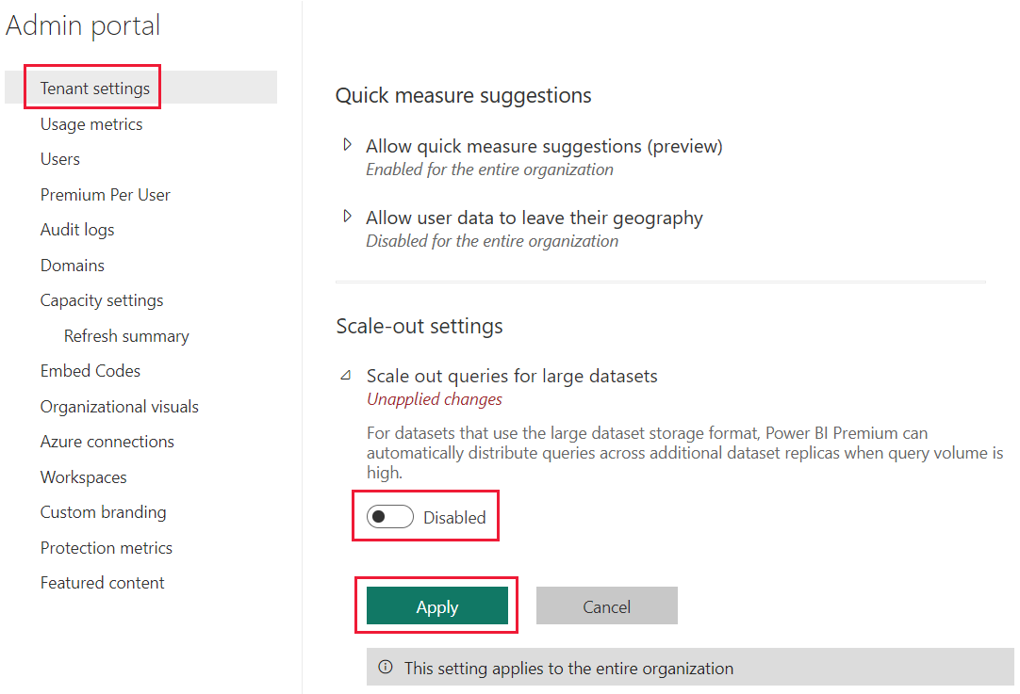View the Audit logs page

coord(76,229)
